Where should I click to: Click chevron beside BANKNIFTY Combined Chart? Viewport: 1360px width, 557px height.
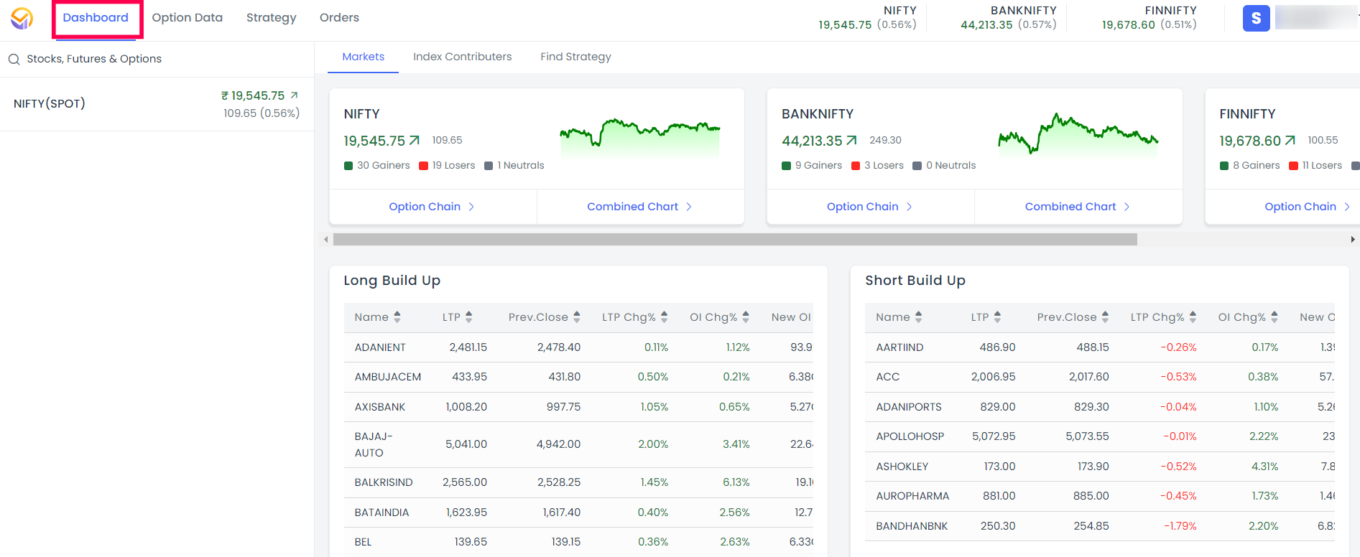pos(1127,207)
